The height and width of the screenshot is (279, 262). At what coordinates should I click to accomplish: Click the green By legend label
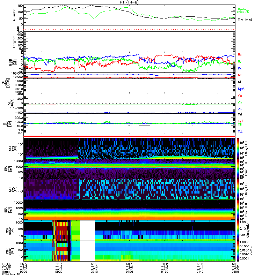pos(240,62)
